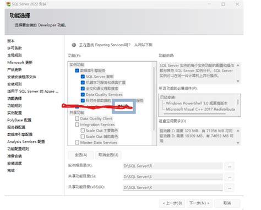Click the feature description scroll down arrow
The image size is (261, 210).
[238, 81]
